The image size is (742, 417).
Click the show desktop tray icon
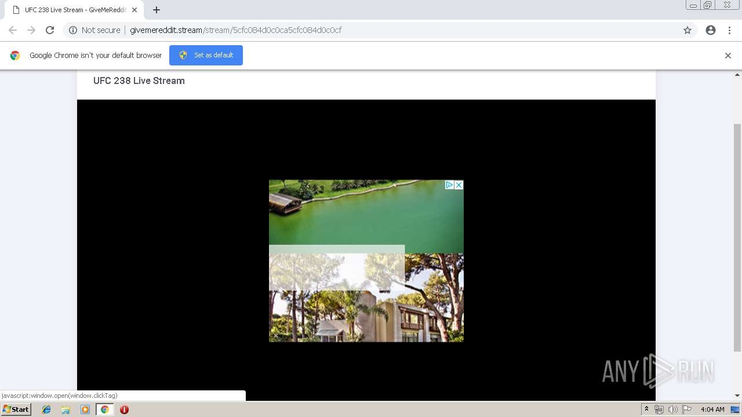[735, 409]
